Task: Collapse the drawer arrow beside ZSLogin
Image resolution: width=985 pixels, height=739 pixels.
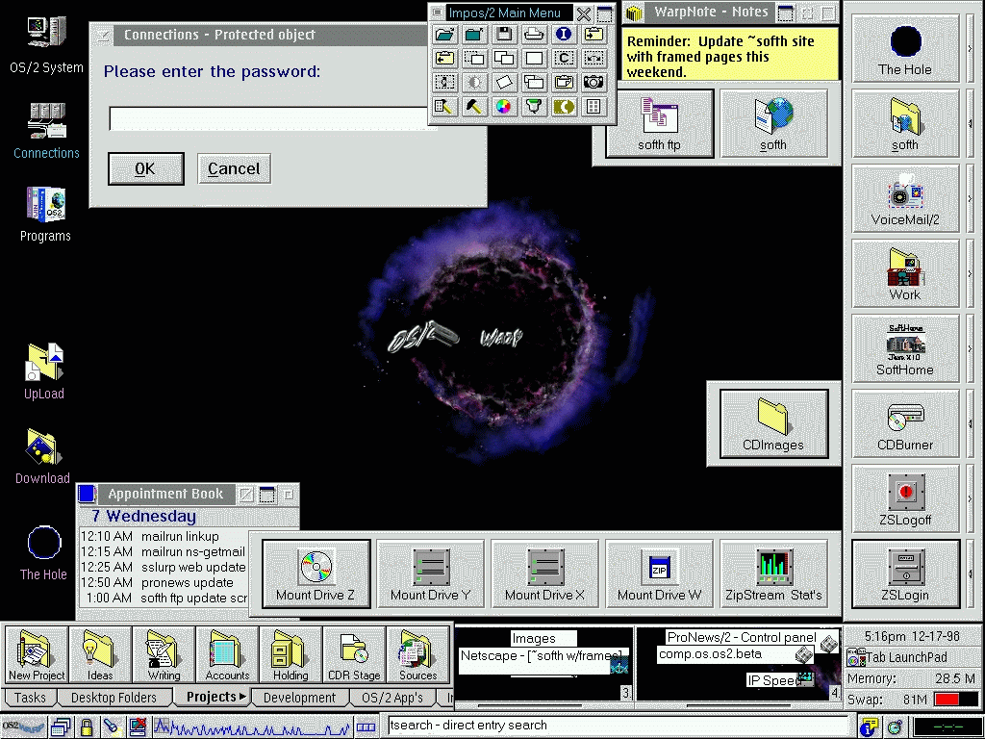Action: [970, 573]
